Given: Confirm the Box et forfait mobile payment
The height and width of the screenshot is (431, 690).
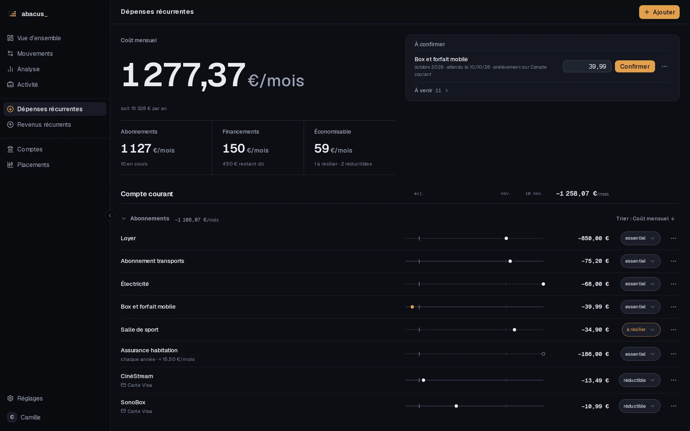Looking at the screenshot, I should [x=635, y=66].
